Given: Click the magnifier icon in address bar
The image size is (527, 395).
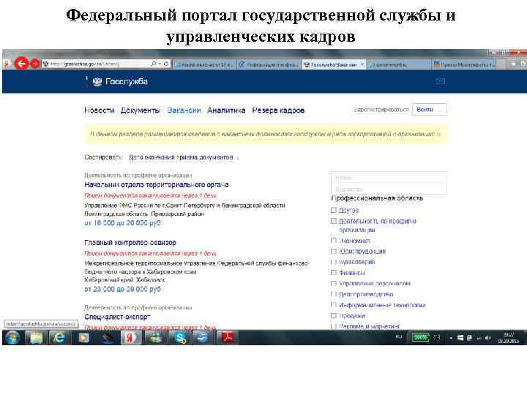Looking at the screenshot, I should 154,64.
